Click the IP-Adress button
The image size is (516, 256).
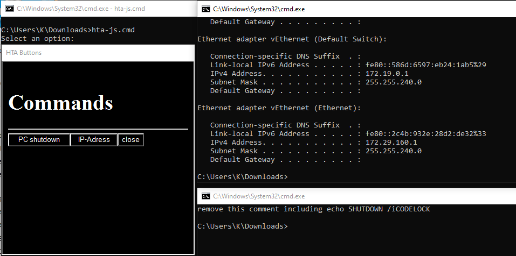94,139
